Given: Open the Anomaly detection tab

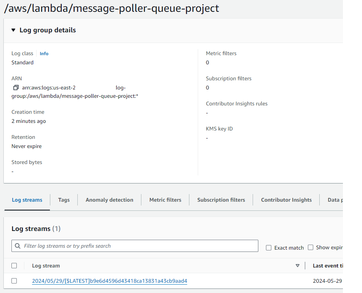Looking at the screenshot, I should point(109,200).
